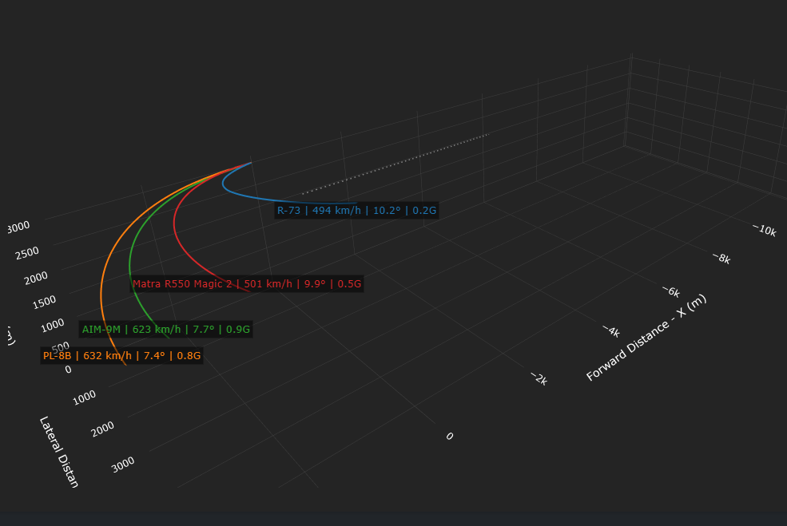The width and height of the screenshot is (787, 526).
Task: Click the 1000 tick on the vertical axis
Action: tap(53, 326)
